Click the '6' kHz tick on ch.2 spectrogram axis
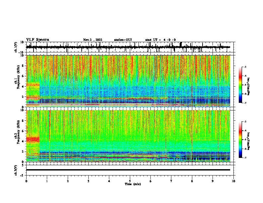Viewport: 263px width, 203px height. 23,131
